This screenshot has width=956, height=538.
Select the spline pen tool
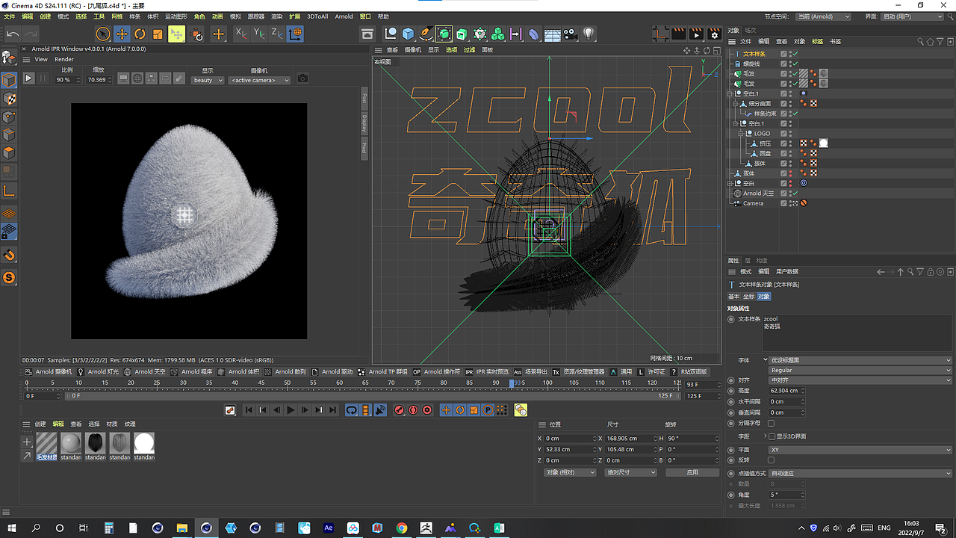click(426, 34)
